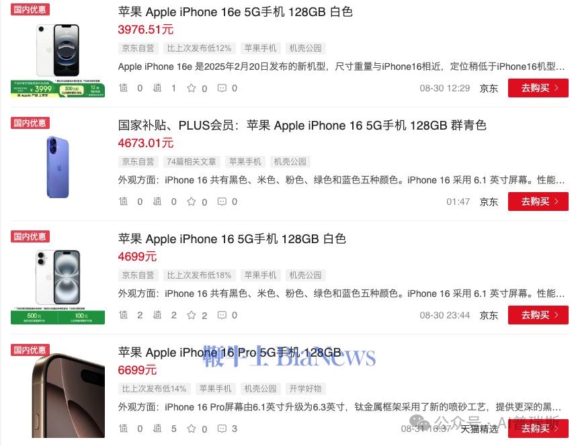Open the white iPhone 16e product thumbnail
The image size is (578, 446).
[x=58, y=60]
